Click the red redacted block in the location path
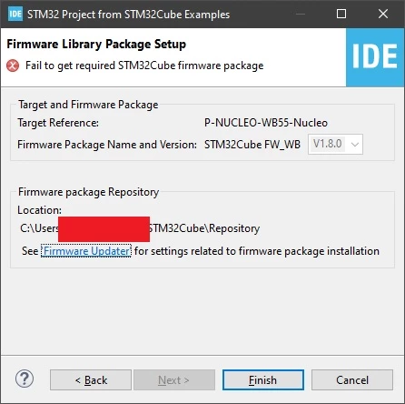 104,229
